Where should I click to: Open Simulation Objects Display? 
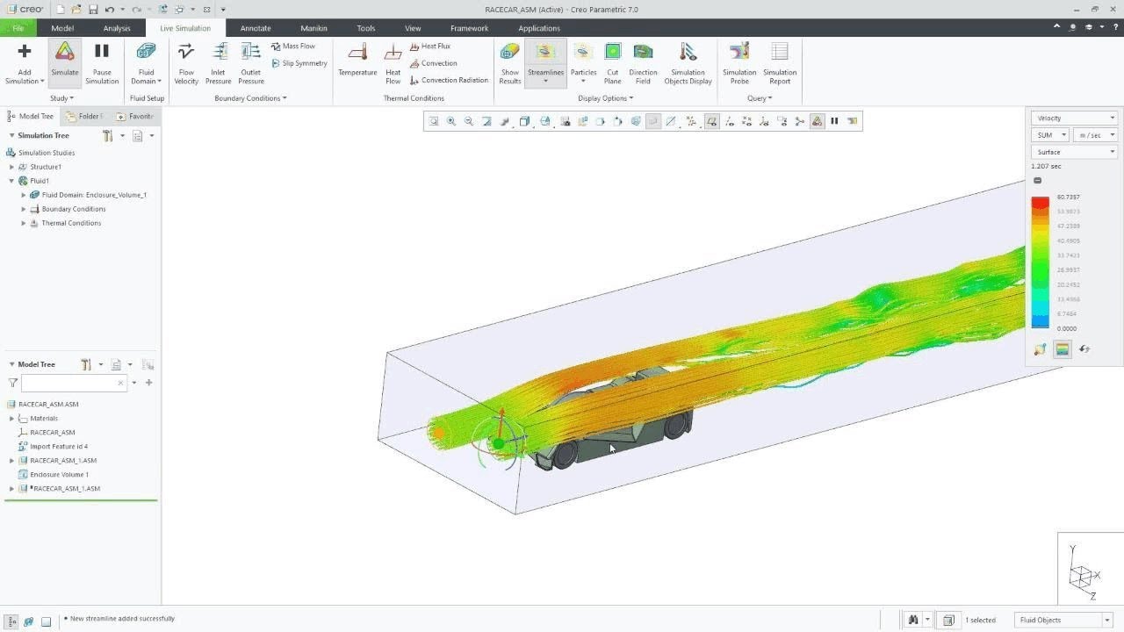pyautogui.click(x=688, y=62)
